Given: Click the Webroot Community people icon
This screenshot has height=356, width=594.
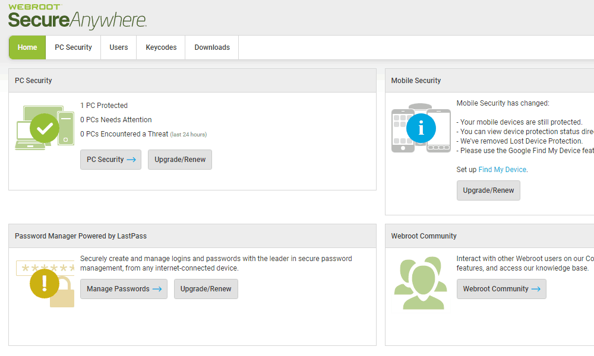Looking at the screenshot, I should coord(421,283).
